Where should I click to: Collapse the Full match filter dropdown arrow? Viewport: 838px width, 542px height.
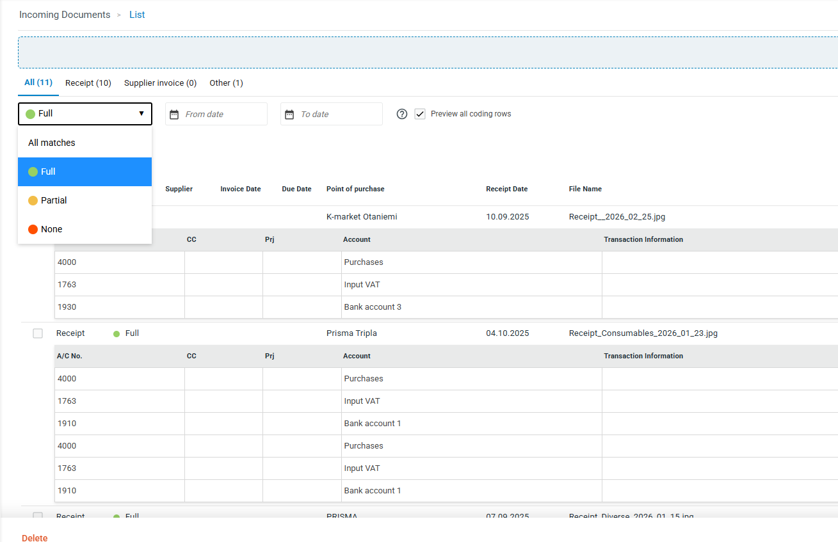pyautogui.click(x=141, y=114)
